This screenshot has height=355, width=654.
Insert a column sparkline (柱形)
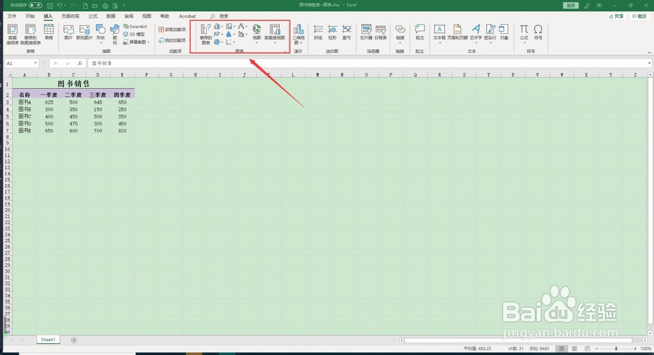point(332,32)
